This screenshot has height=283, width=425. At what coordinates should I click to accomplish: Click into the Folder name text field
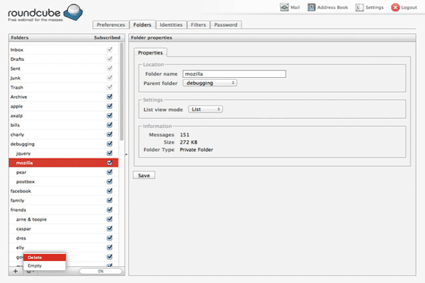[233, 73]
